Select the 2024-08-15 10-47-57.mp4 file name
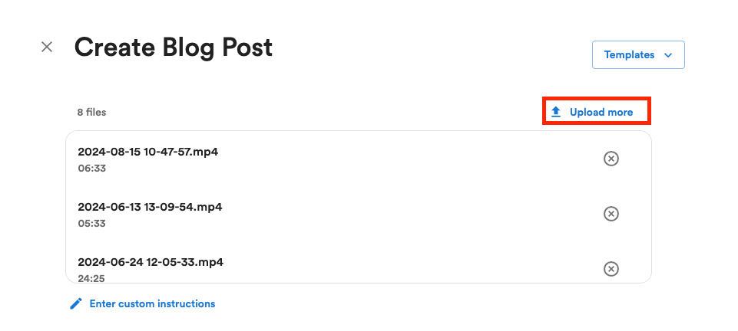The image size is (738, 331). [147, 152]
